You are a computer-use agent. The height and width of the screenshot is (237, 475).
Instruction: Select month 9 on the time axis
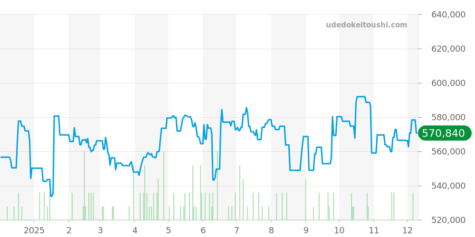tap(305, 231)
